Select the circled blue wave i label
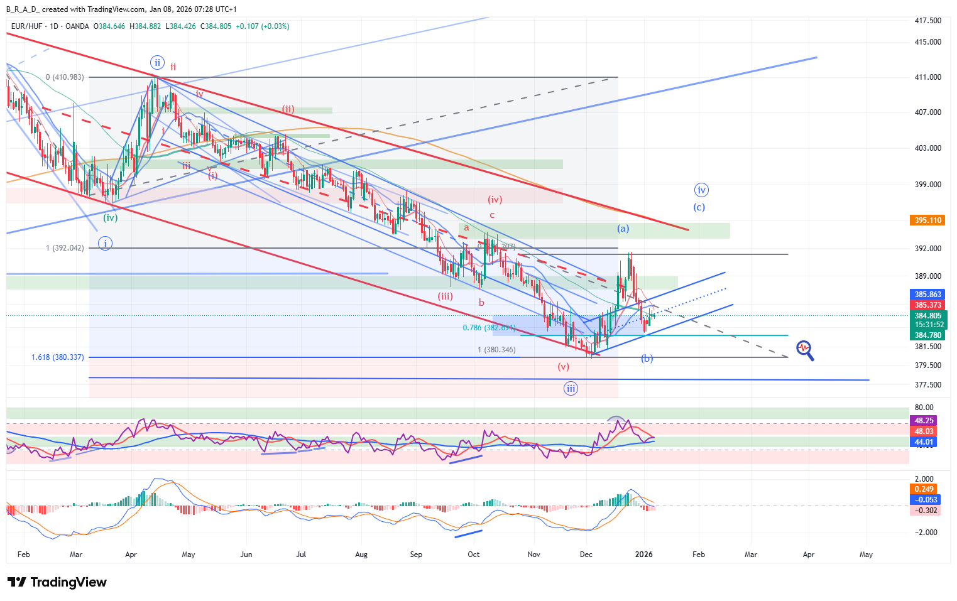 tap(106, 243)
